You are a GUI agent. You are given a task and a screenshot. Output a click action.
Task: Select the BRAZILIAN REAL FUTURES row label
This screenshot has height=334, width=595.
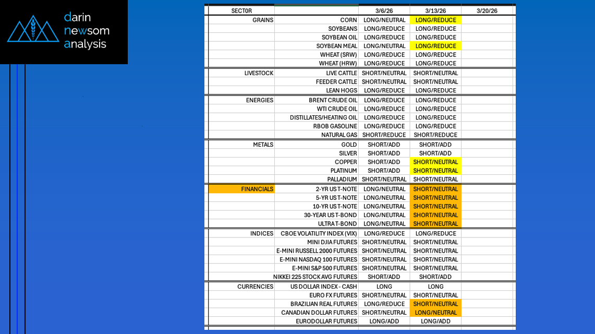coord(324,304)
